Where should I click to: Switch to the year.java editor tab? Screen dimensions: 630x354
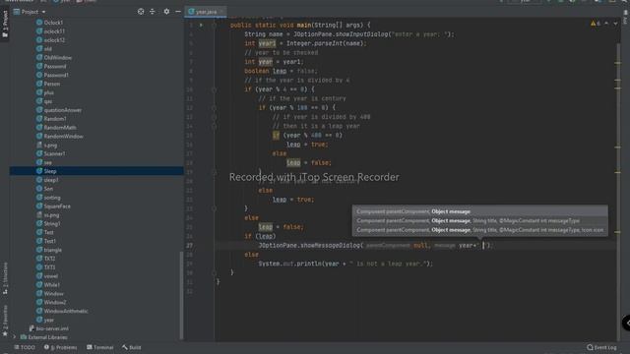[206, 12]
